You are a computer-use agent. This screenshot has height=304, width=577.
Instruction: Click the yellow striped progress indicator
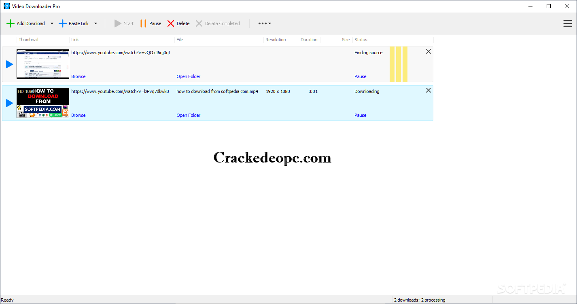coord(399,64)
